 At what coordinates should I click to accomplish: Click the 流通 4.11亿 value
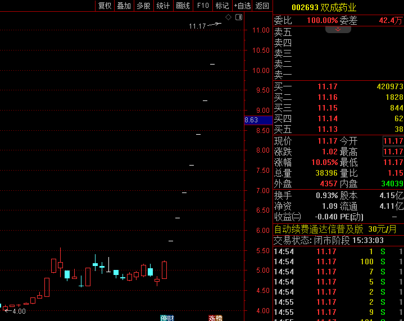[x=392, y=206]
